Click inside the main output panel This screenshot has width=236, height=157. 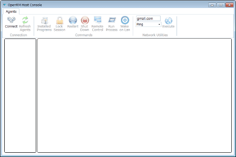click(x=134, y=96)
